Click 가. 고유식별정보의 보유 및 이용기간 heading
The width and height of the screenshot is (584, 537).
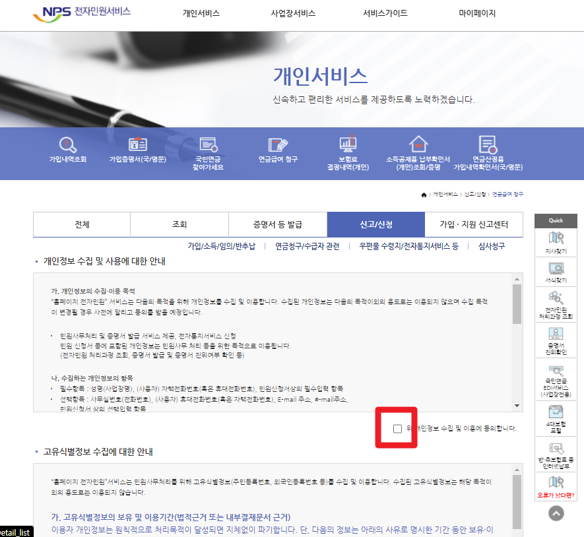pos(171,517)
